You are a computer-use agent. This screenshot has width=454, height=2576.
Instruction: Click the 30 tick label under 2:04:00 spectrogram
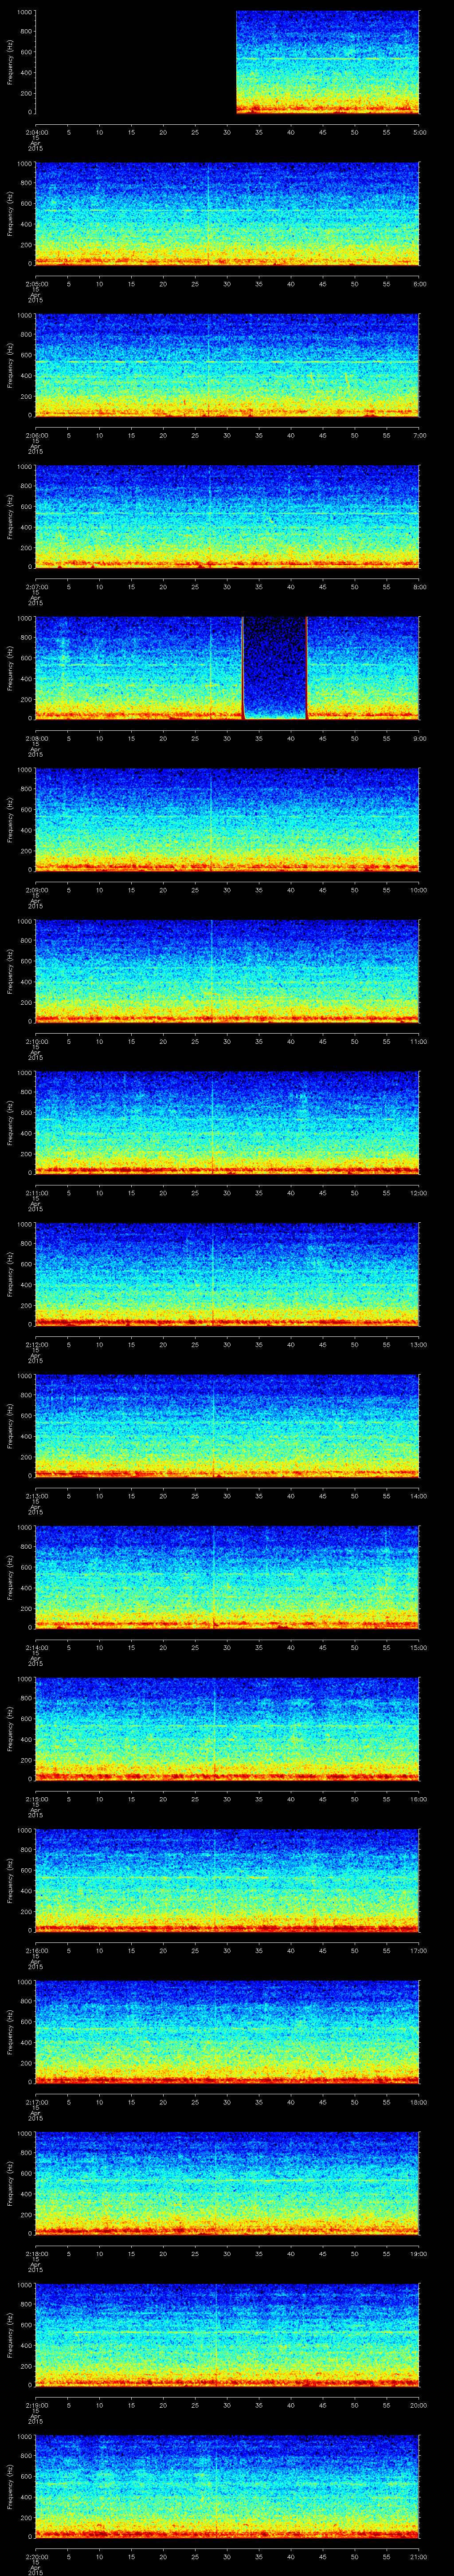(x=227, y=132)
